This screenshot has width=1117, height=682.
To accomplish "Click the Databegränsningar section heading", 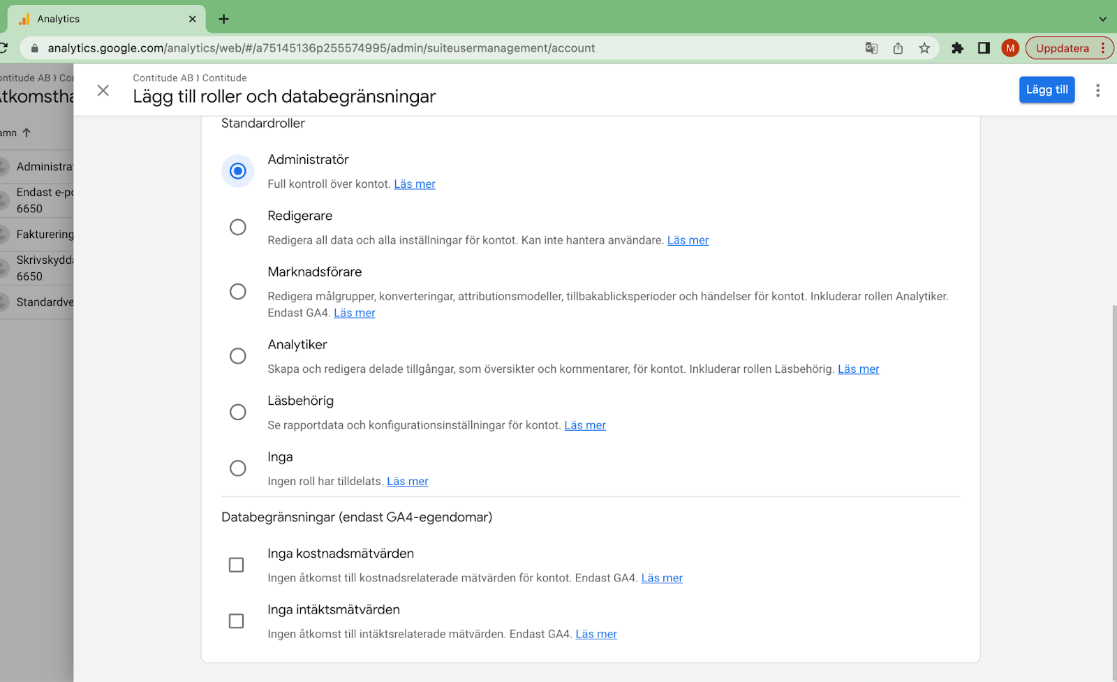I will click(357, 517).
